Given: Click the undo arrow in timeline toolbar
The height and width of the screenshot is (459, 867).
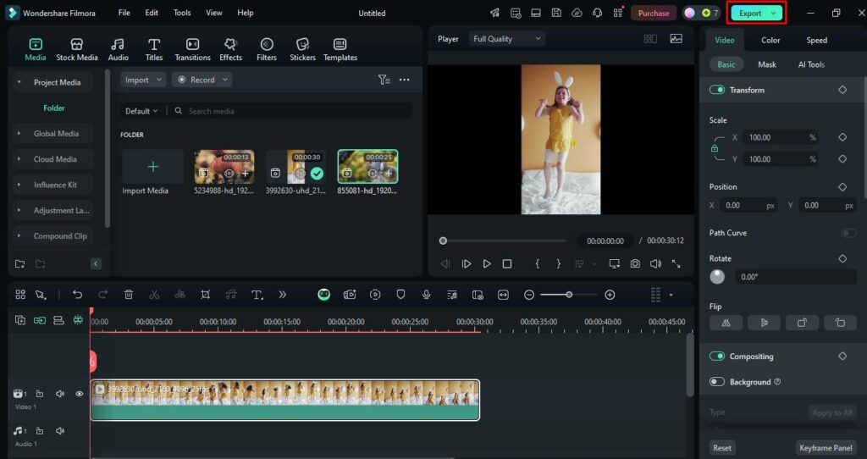Looking at the screenshot, I should click(78, 295).
